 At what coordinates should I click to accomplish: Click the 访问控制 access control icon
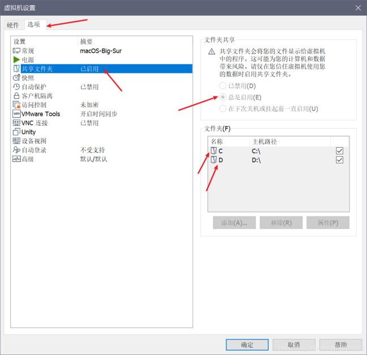pyautogui.click(x=16, y=105)
